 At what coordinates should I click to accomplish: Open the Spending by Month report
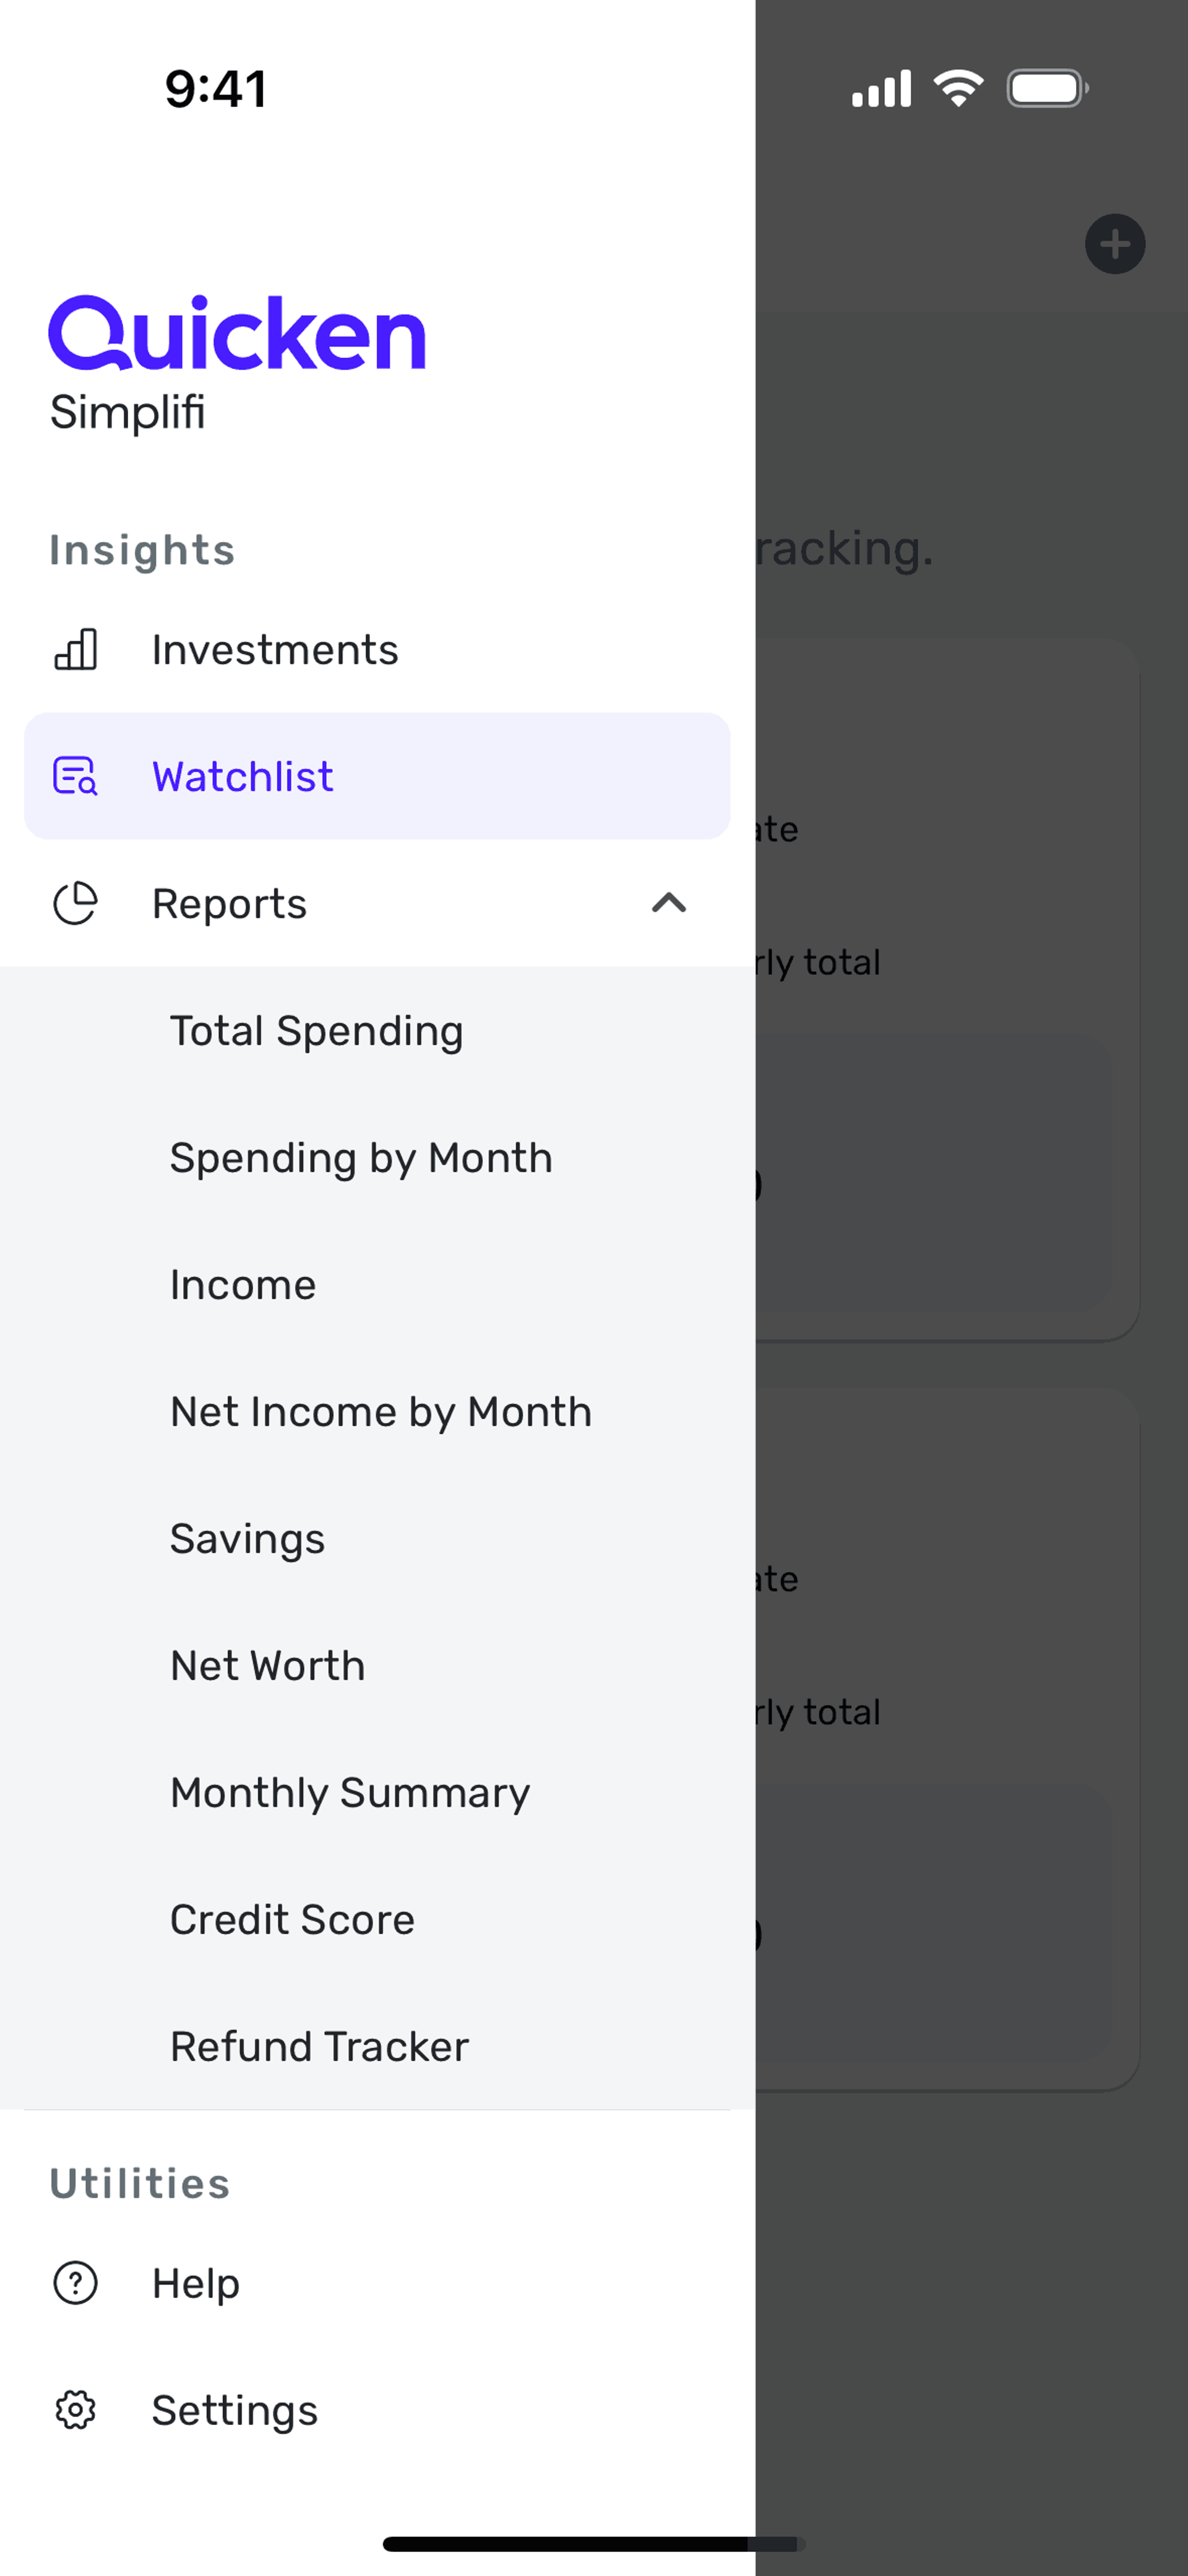(x=377, y=1158)
